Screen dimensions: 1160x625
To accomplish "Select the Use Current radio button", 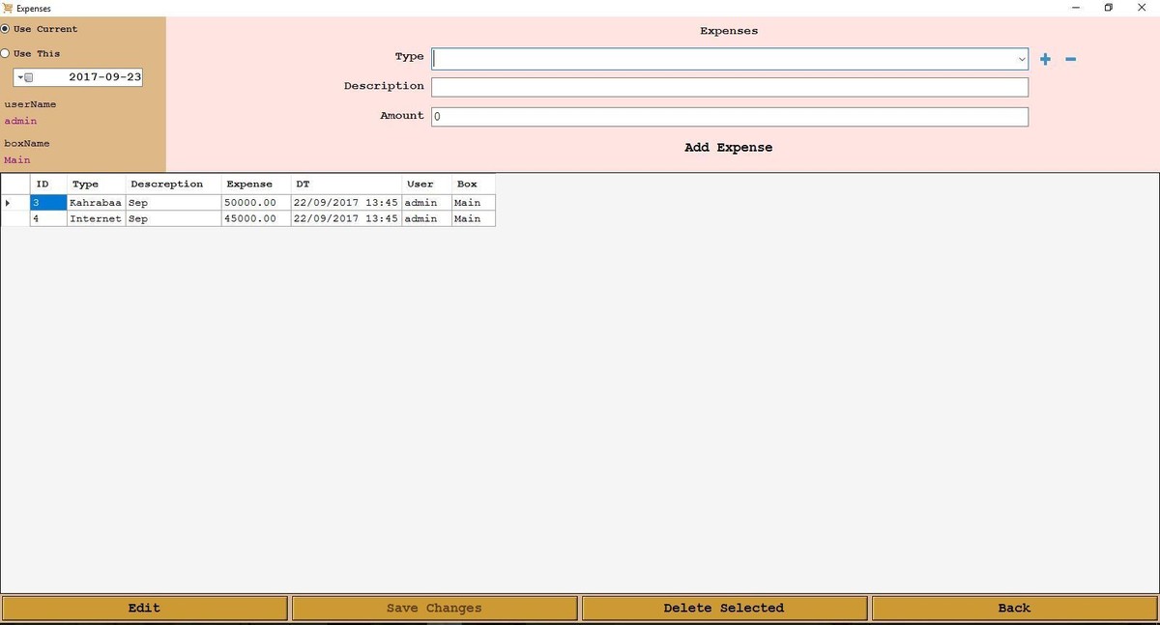I will pos(5,29).
